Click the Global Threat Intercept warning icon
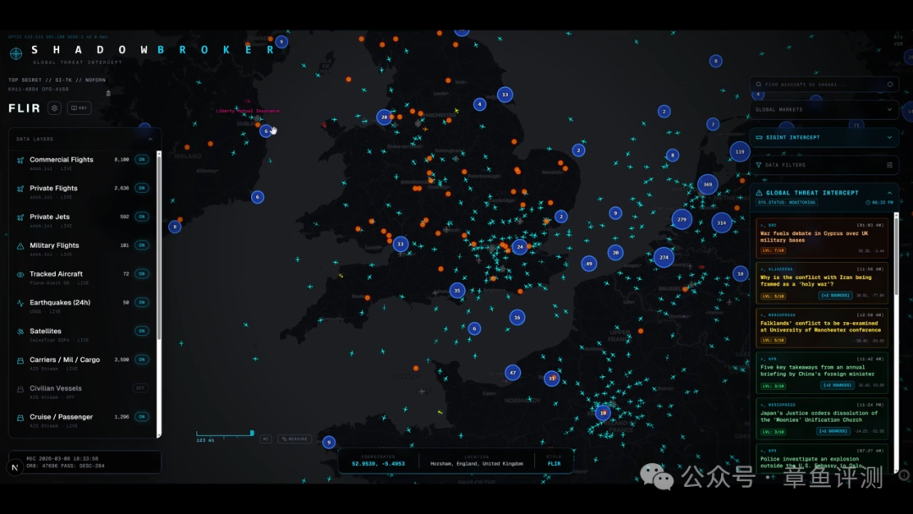Image resolution: width=913 pixels, height=514 pixels. point(759,193)
